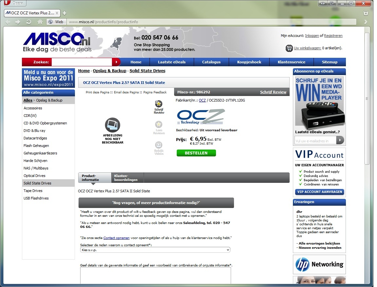This screenshot has height=287, width=377.
Task: Click Schrijf Review link in gray bar
Action: [273, 92]
